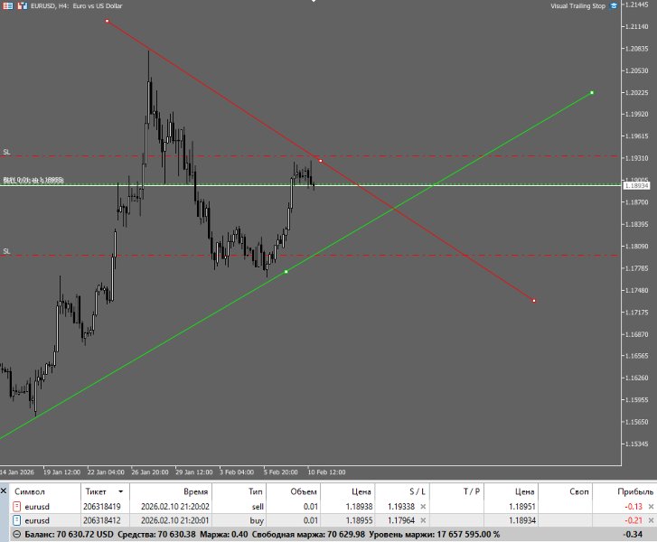The image size is (657, 542).
Task: Click the time 2026.02.10 21:20:01 cell
Action: pos(175,520)
